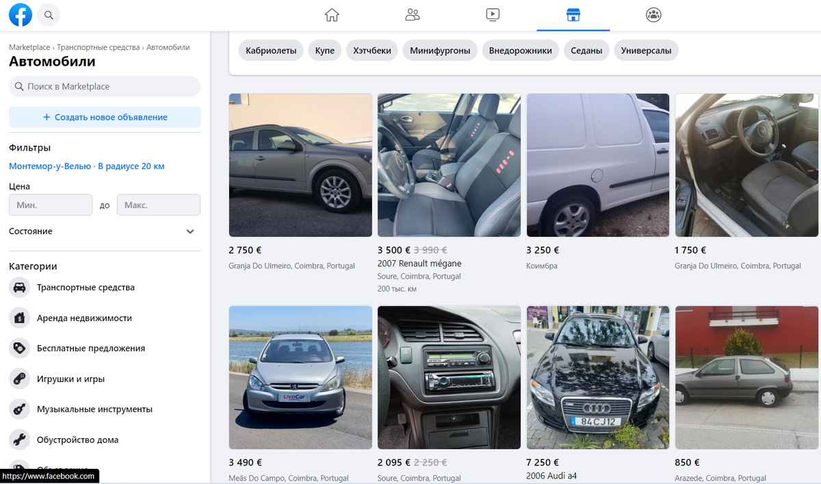The image size is (821, 484).
Task: Select the Транспортные средства category icon
Action: tap(19, 287)
